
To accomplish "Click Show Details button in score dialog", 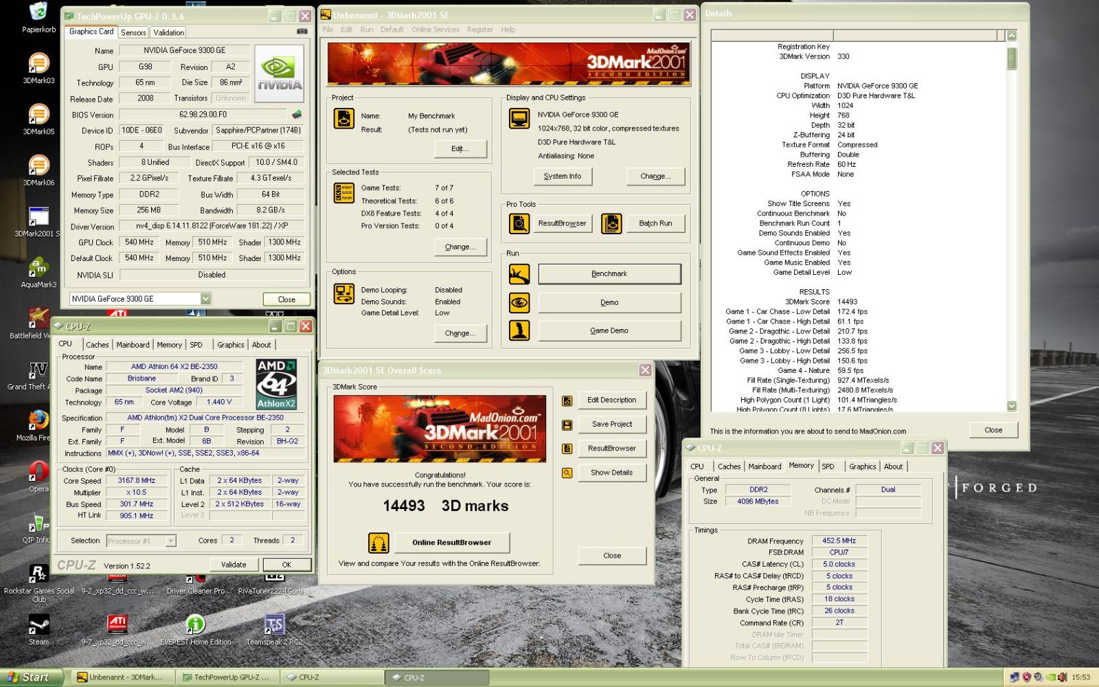I will coord(611,473).
